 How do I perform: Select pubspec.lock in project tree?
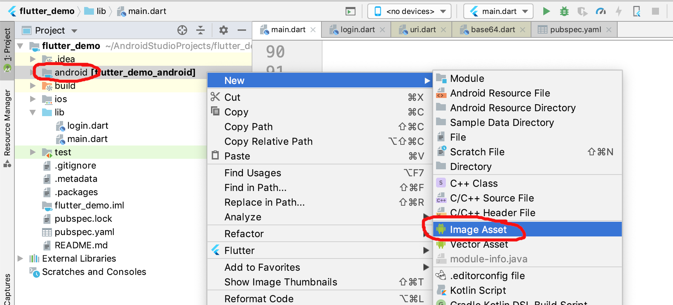coord(83,219)
